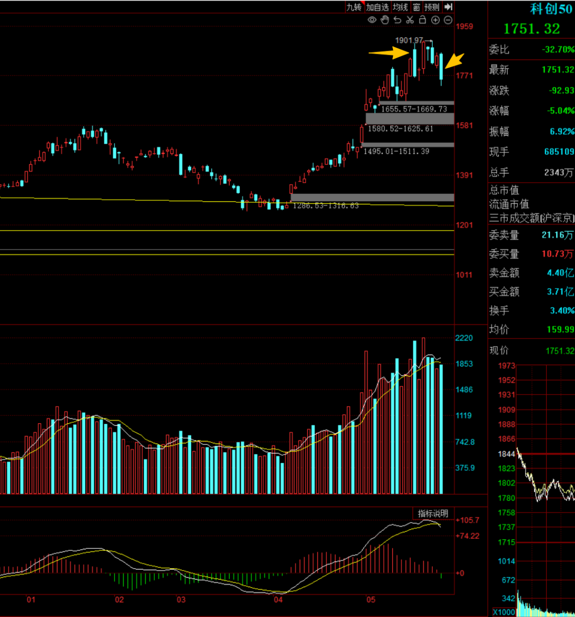575x617 pixels.
Task: Jump to latest with right-arrow-bar icon
Action: (448, 7)
